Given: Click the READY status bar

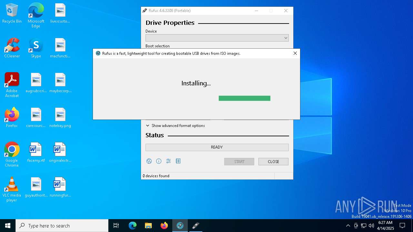Looking at the screenshot, I should tap(217, 147).
